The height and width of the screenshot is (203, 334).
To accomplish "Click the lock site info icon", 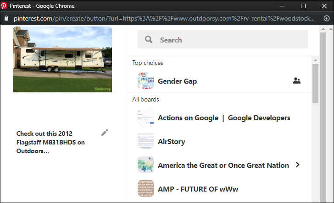I will 6,18.
